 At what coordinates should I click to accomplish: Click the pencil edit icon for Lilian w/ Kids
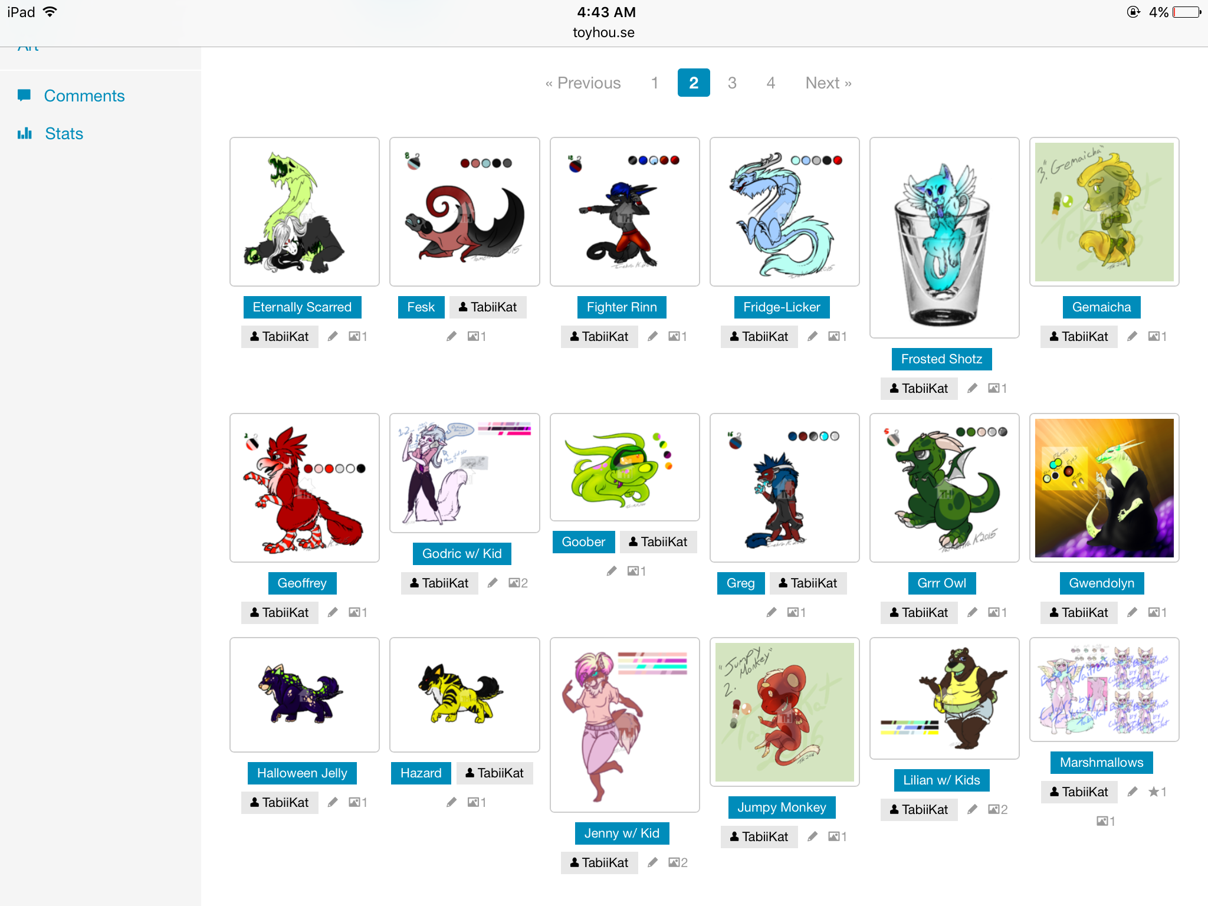click(972, 809)
